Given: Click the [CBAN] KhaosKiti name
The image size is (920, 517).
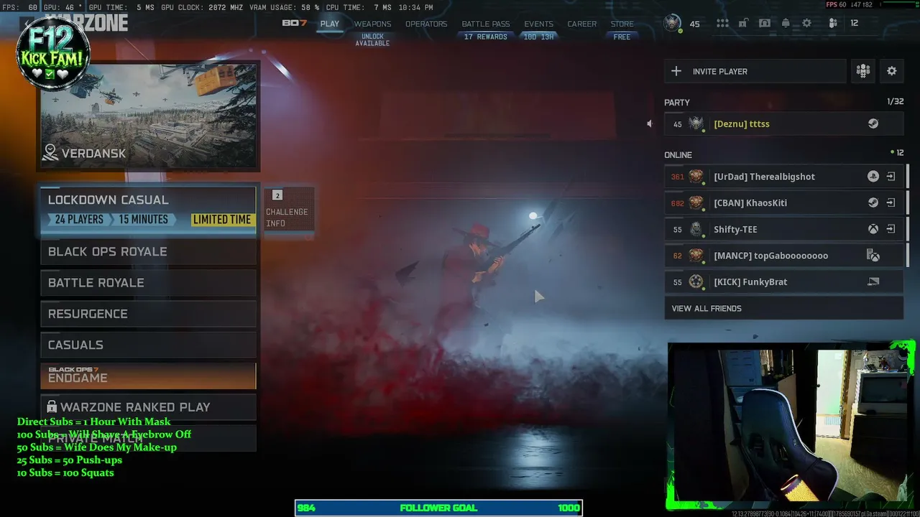Looking at the screenshot, I should click(x=750, y=203).
